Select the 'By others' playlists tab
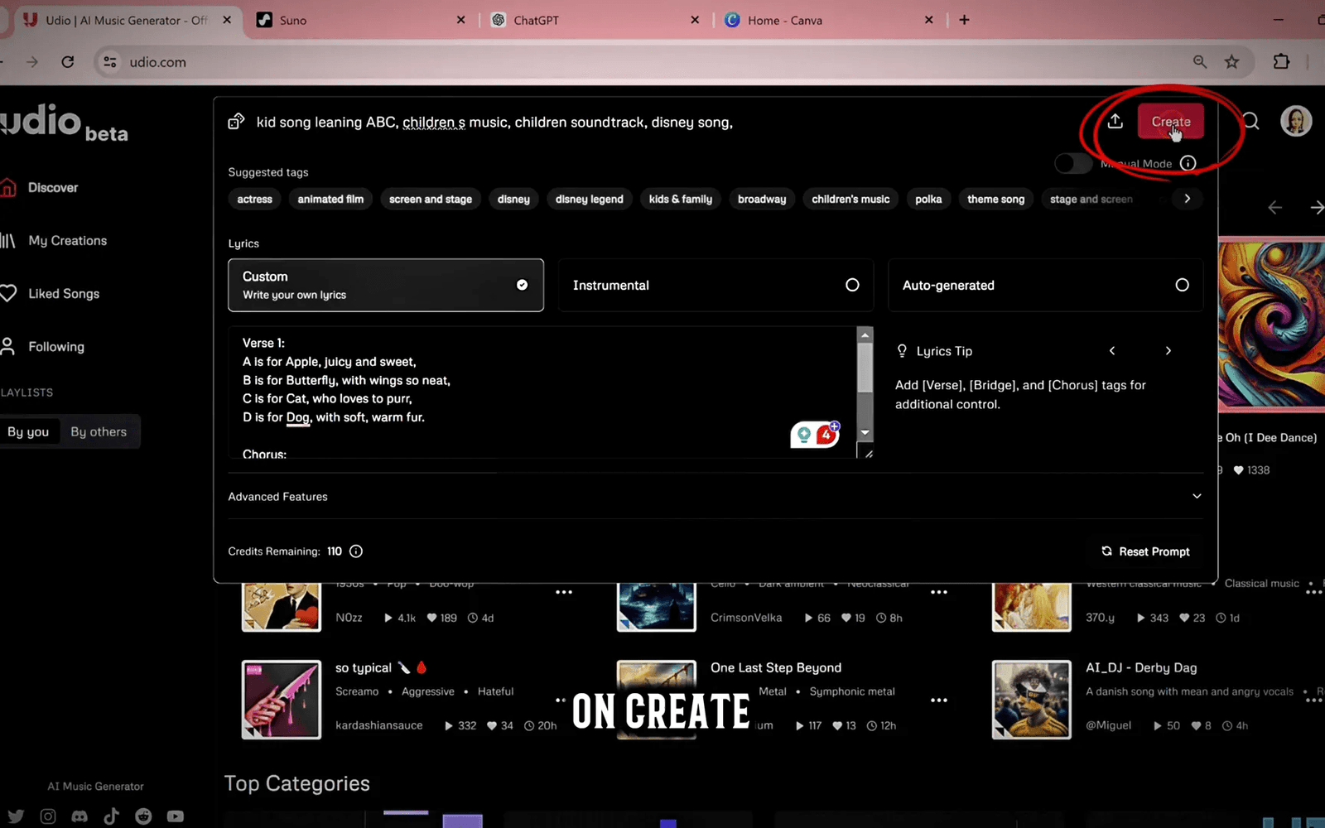The width and height of the screenshot is (1325, 828). [99, 431]
